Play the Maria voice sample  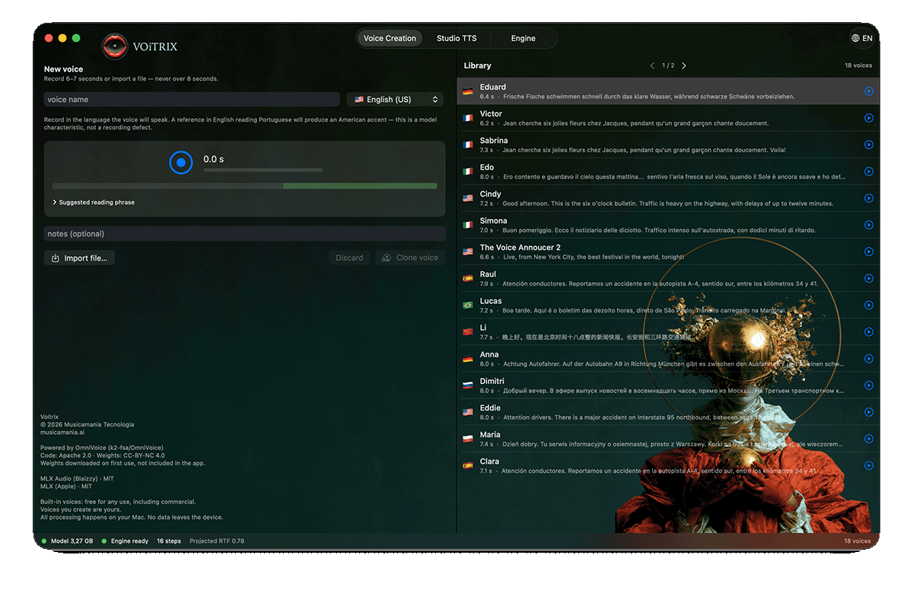click(x=868, y=439)
